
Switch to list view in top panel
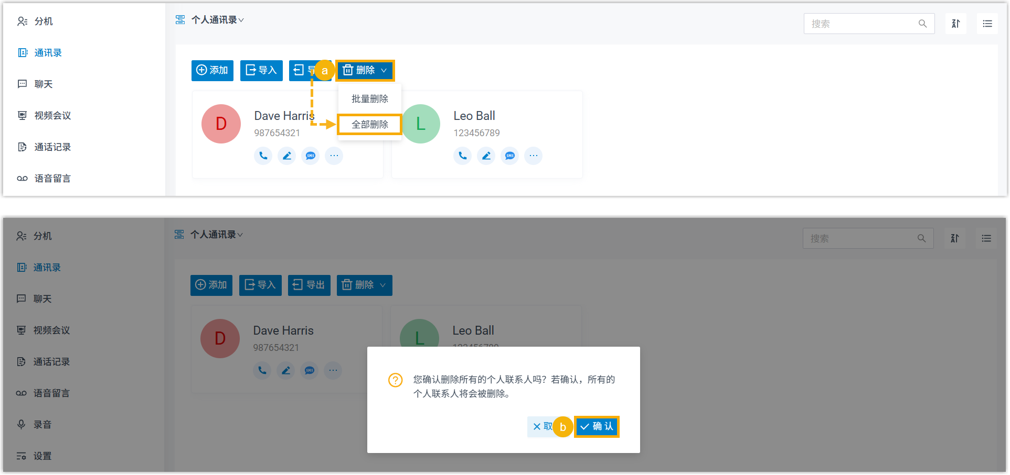tap(987, 24)
